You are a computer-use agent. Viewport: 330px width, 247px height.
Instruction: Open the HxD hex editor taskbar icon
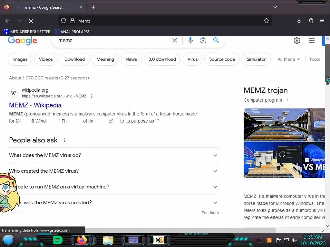point(158,240)
